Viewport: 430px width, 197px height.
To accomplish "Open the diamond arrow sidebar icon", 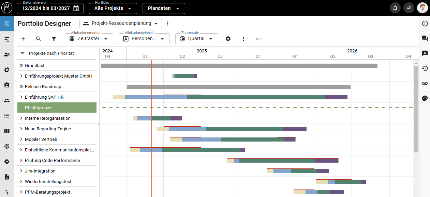I will [7, 162].
